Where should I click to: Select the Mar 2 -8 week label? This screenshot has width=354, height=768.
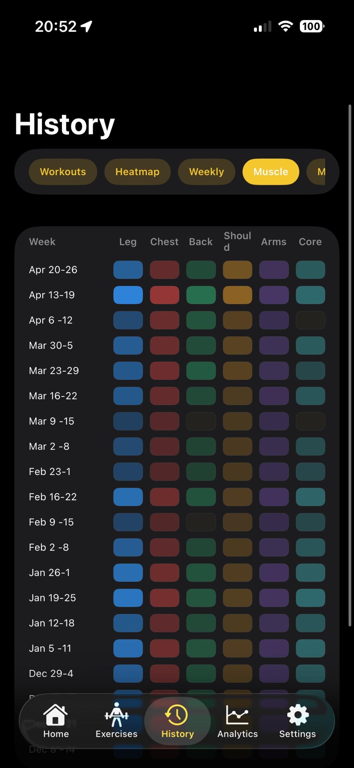pos(49,446)
